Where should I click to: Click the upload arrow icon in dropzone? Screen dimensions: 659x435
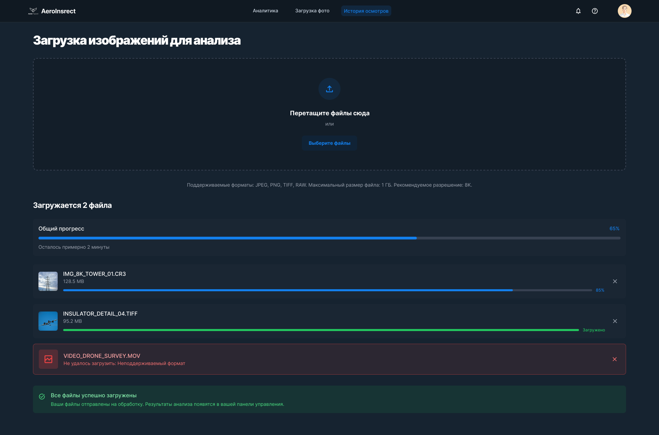329,89
